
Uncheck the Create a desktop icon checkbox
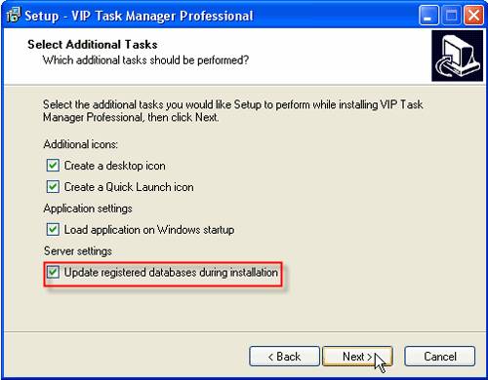pyautogui.click(x=53, y=166)
